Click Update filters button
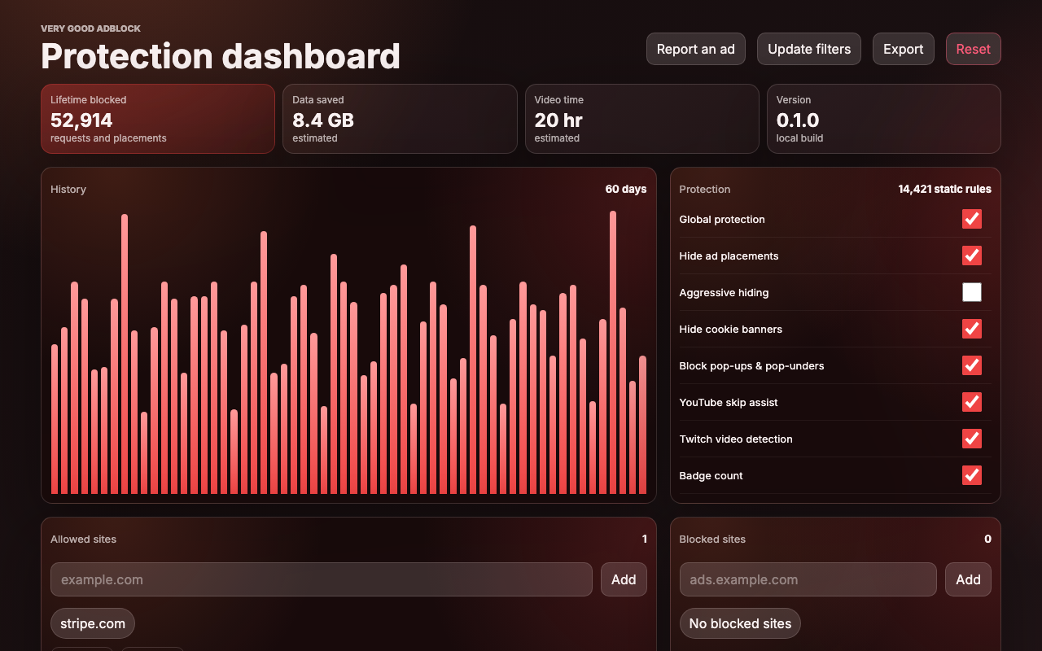Screen dimensions: 1042x651 pos(809,49)
